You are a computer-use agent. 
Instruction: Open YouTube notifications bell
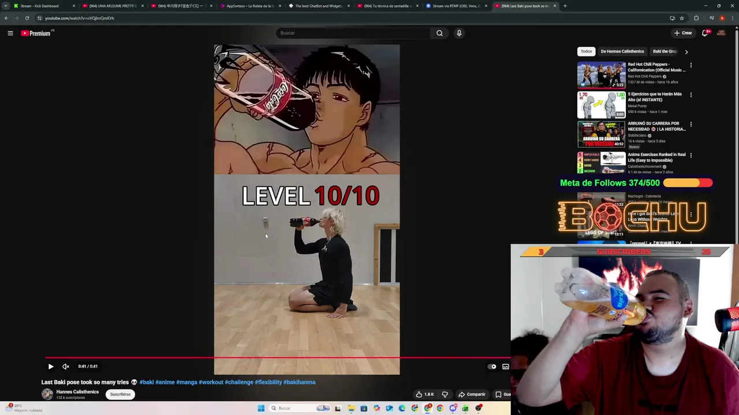[x=705, y=33]
